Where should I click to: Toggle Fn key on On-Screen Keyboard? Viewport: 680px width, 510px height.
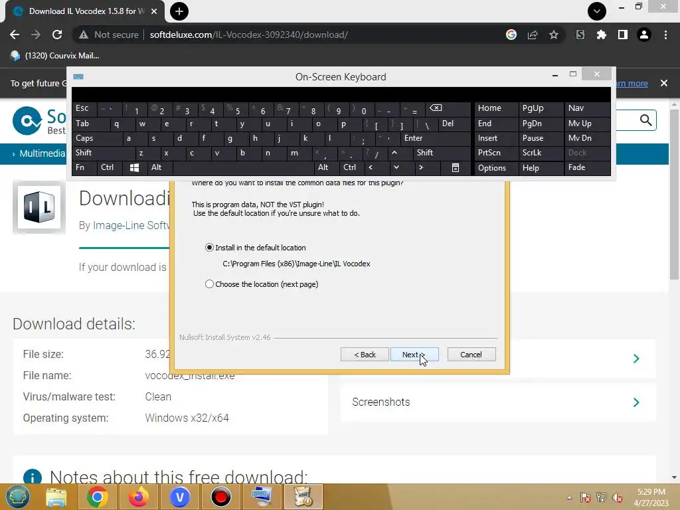84,168
